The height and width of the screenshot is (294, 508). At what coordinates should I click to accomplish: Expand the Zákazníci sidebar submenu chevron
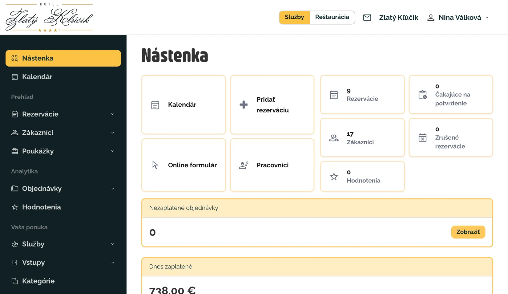(113, 133)
